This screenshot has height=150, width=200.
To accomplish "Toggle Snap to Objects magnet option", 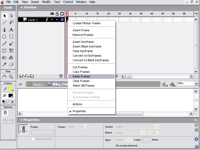I will pyautogui.click(x=5, y=113).
